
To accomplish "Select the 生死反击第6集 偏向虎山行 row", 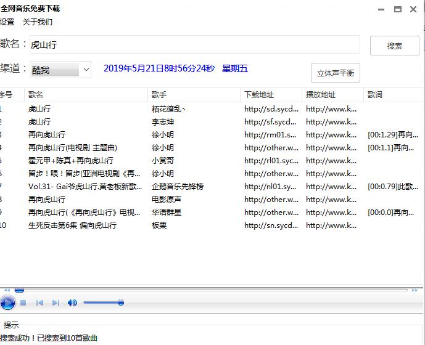I will pos(212,225).
